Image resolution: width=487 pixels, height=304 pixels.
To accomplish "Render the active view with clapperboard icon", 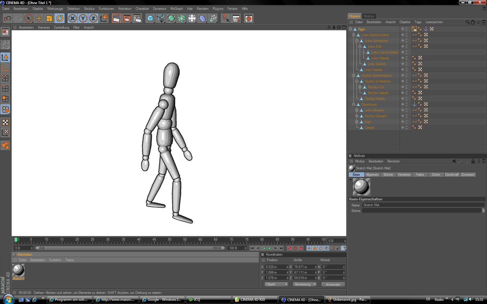I will [x=116, y=19].
